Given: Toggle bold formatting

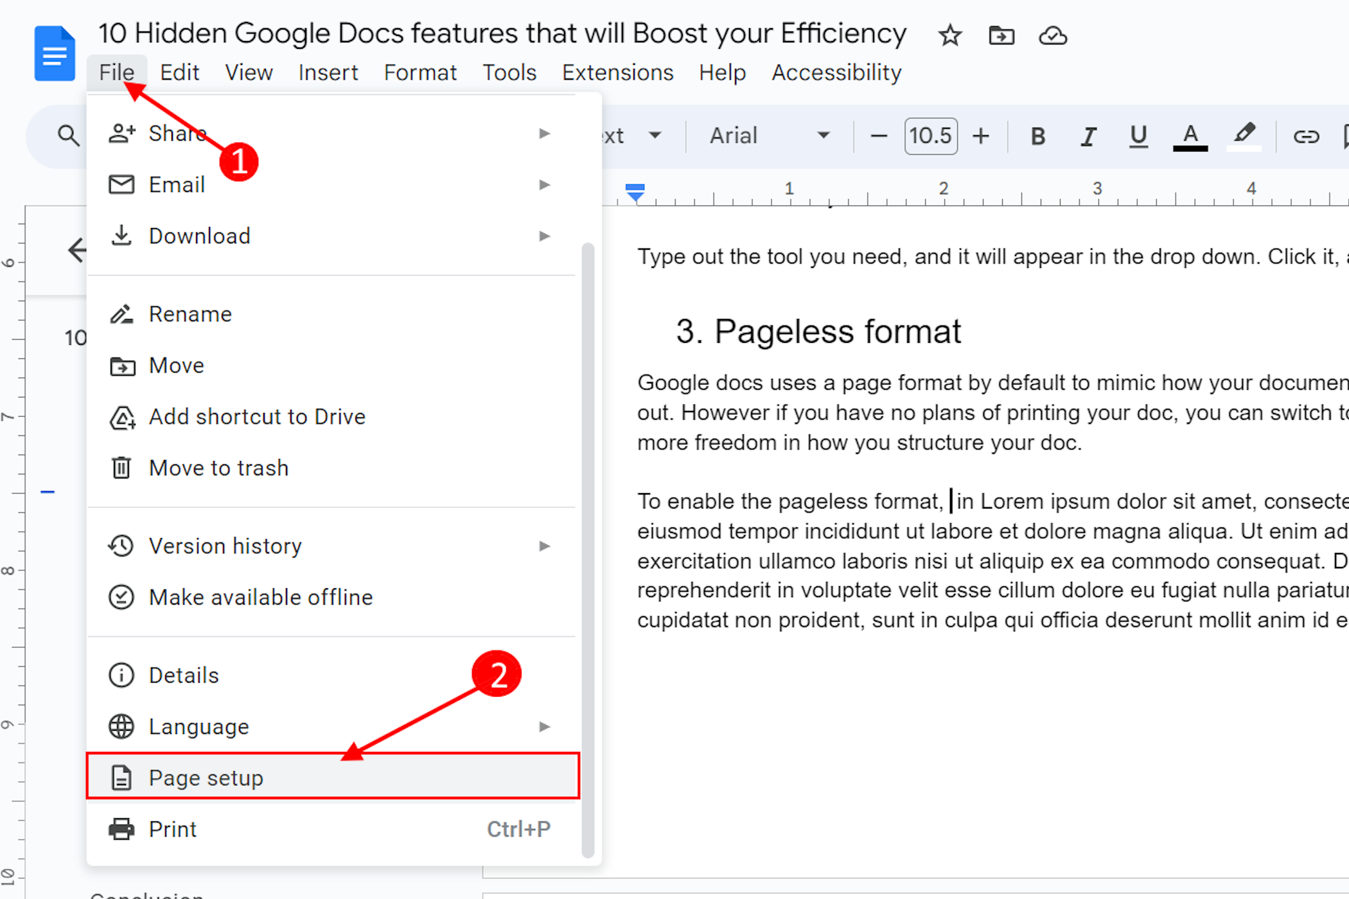Looking at the screenshot, I should [x=1037, y=135].
